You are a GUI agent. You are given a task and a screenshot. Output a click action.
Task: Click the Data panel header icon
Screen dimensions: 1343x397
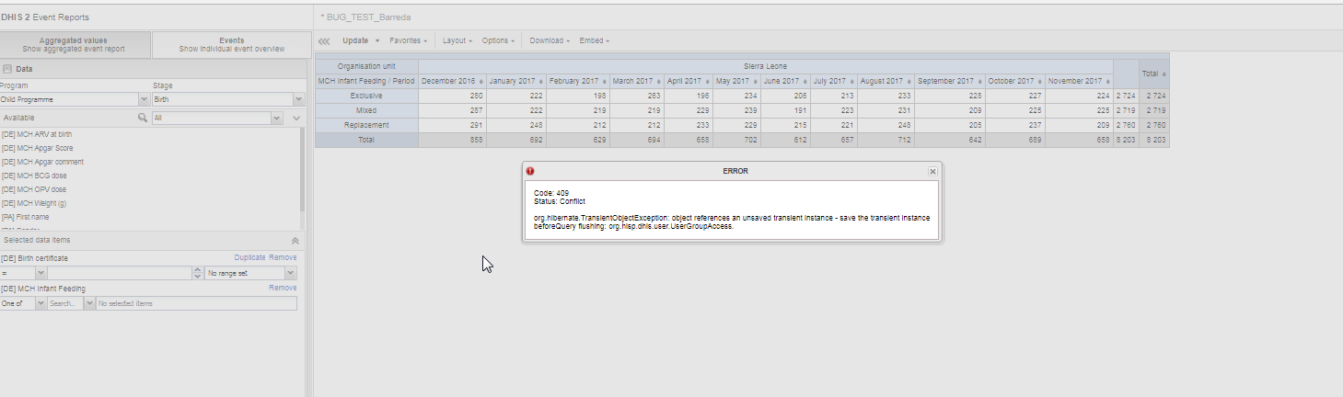[x=7, y=69]
